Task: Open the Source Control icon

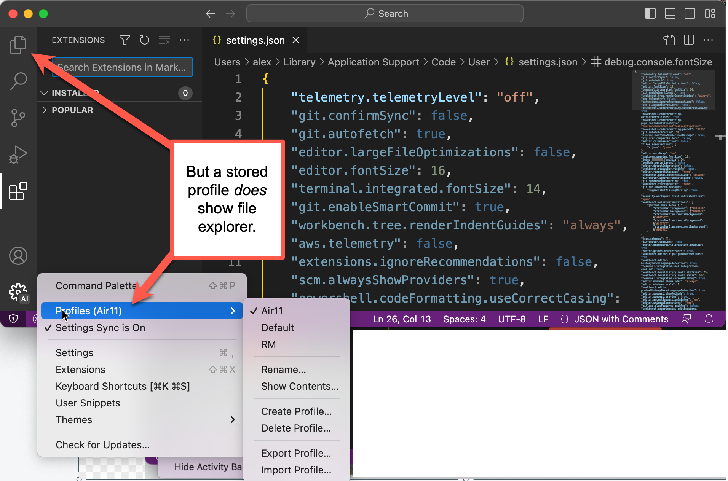Action: (x=18, y=118)
